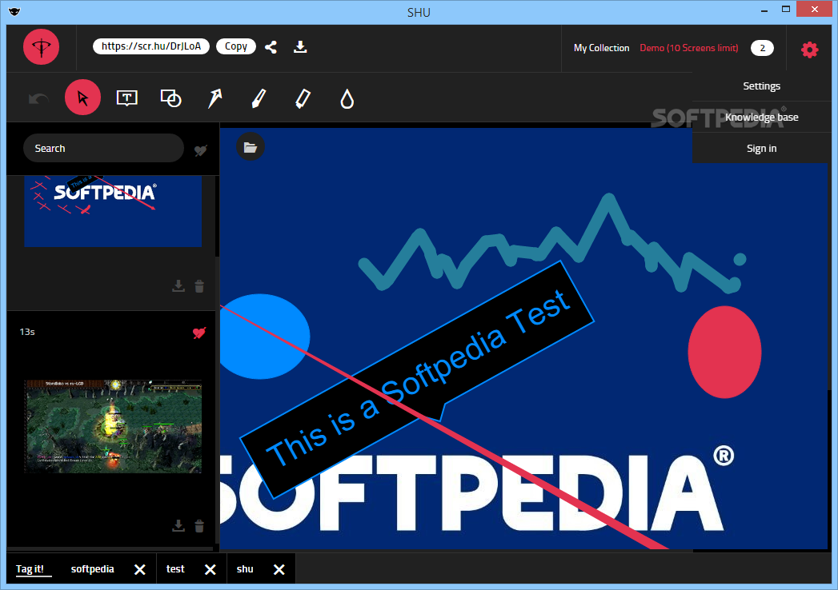Download the Softpedia thumbnail screenshot
This screenshot has height=590, width=838.
pyautogui.click(x=178, y=286)
